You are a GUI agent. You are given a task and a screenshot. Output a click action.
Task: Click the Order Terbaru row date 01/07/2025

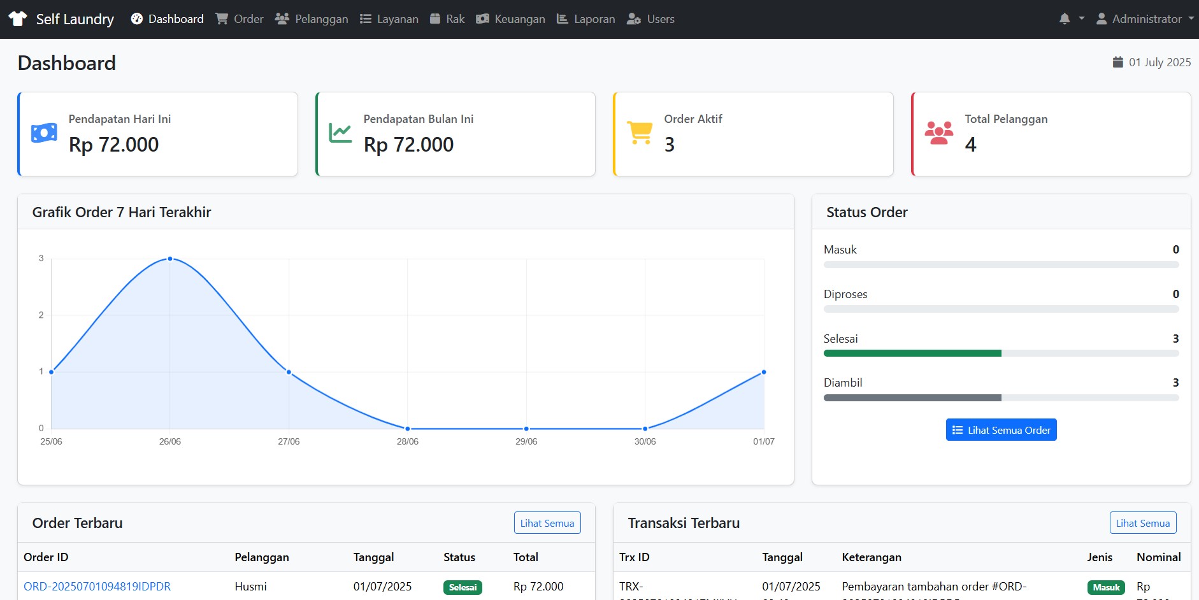click(x=382, y=587)
